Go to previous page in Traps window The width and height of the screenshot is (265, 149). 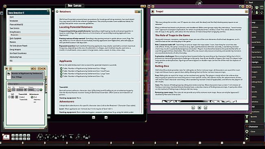pyautogui.click(x=193, y=107)
